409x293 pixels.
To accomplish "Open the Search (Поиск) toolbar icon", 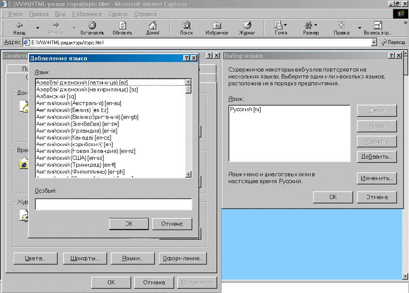I will coord(187,25).
